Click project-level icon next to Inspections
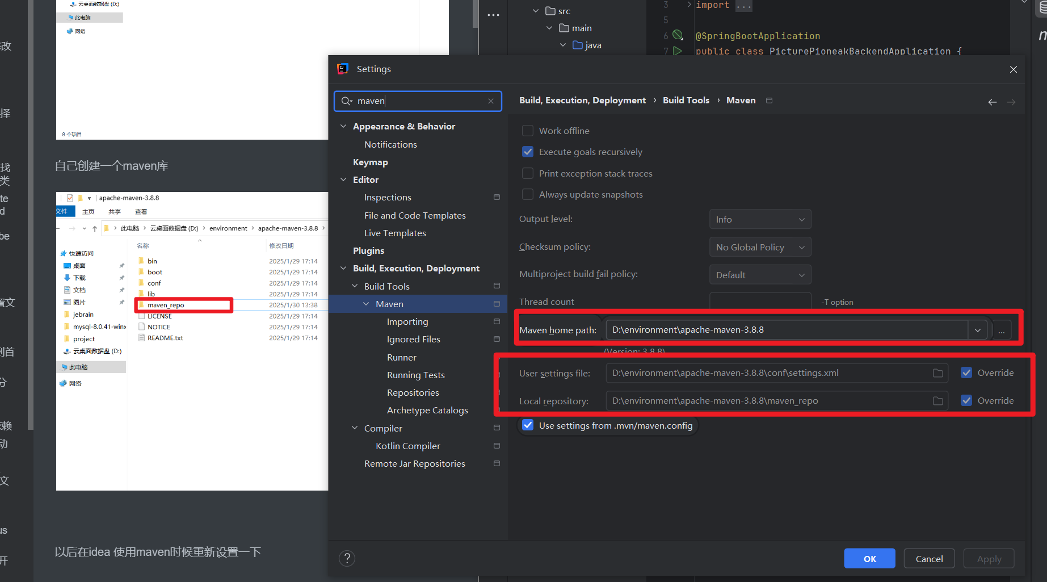 click(x=497, y=198)
